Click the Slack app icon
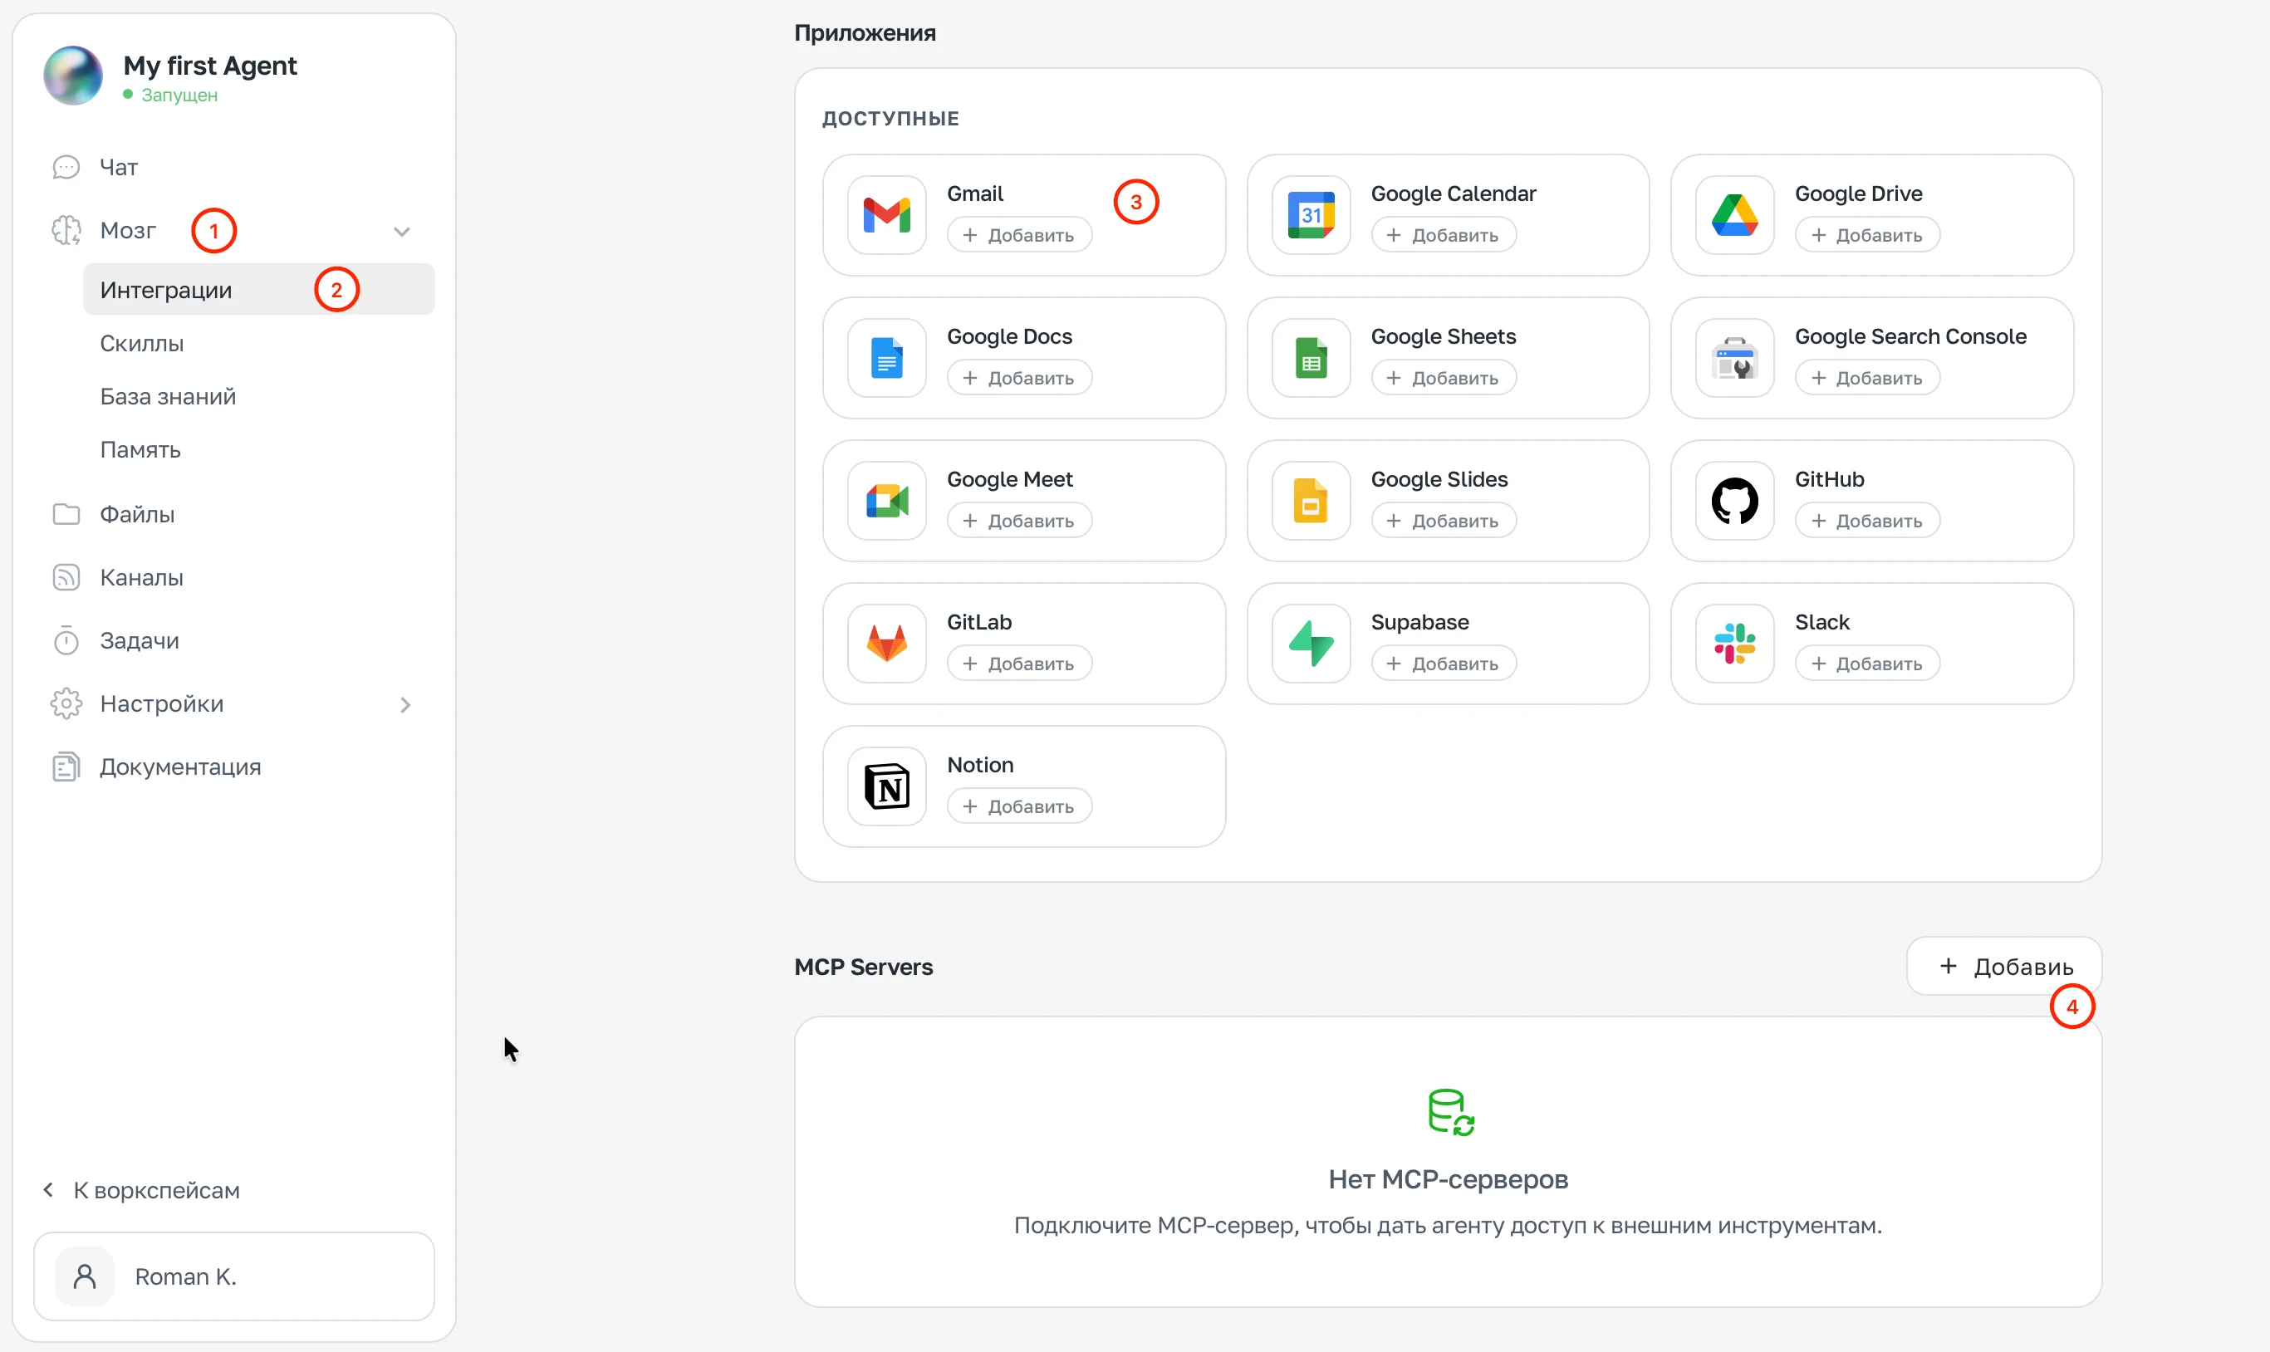Image resolution: width=2270 pixels, height=1352 pixels. tap(1734, 644)
